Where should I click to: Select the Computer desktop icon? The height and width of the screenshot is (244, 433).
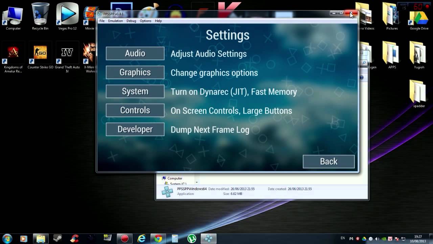(x=13, y=17)
